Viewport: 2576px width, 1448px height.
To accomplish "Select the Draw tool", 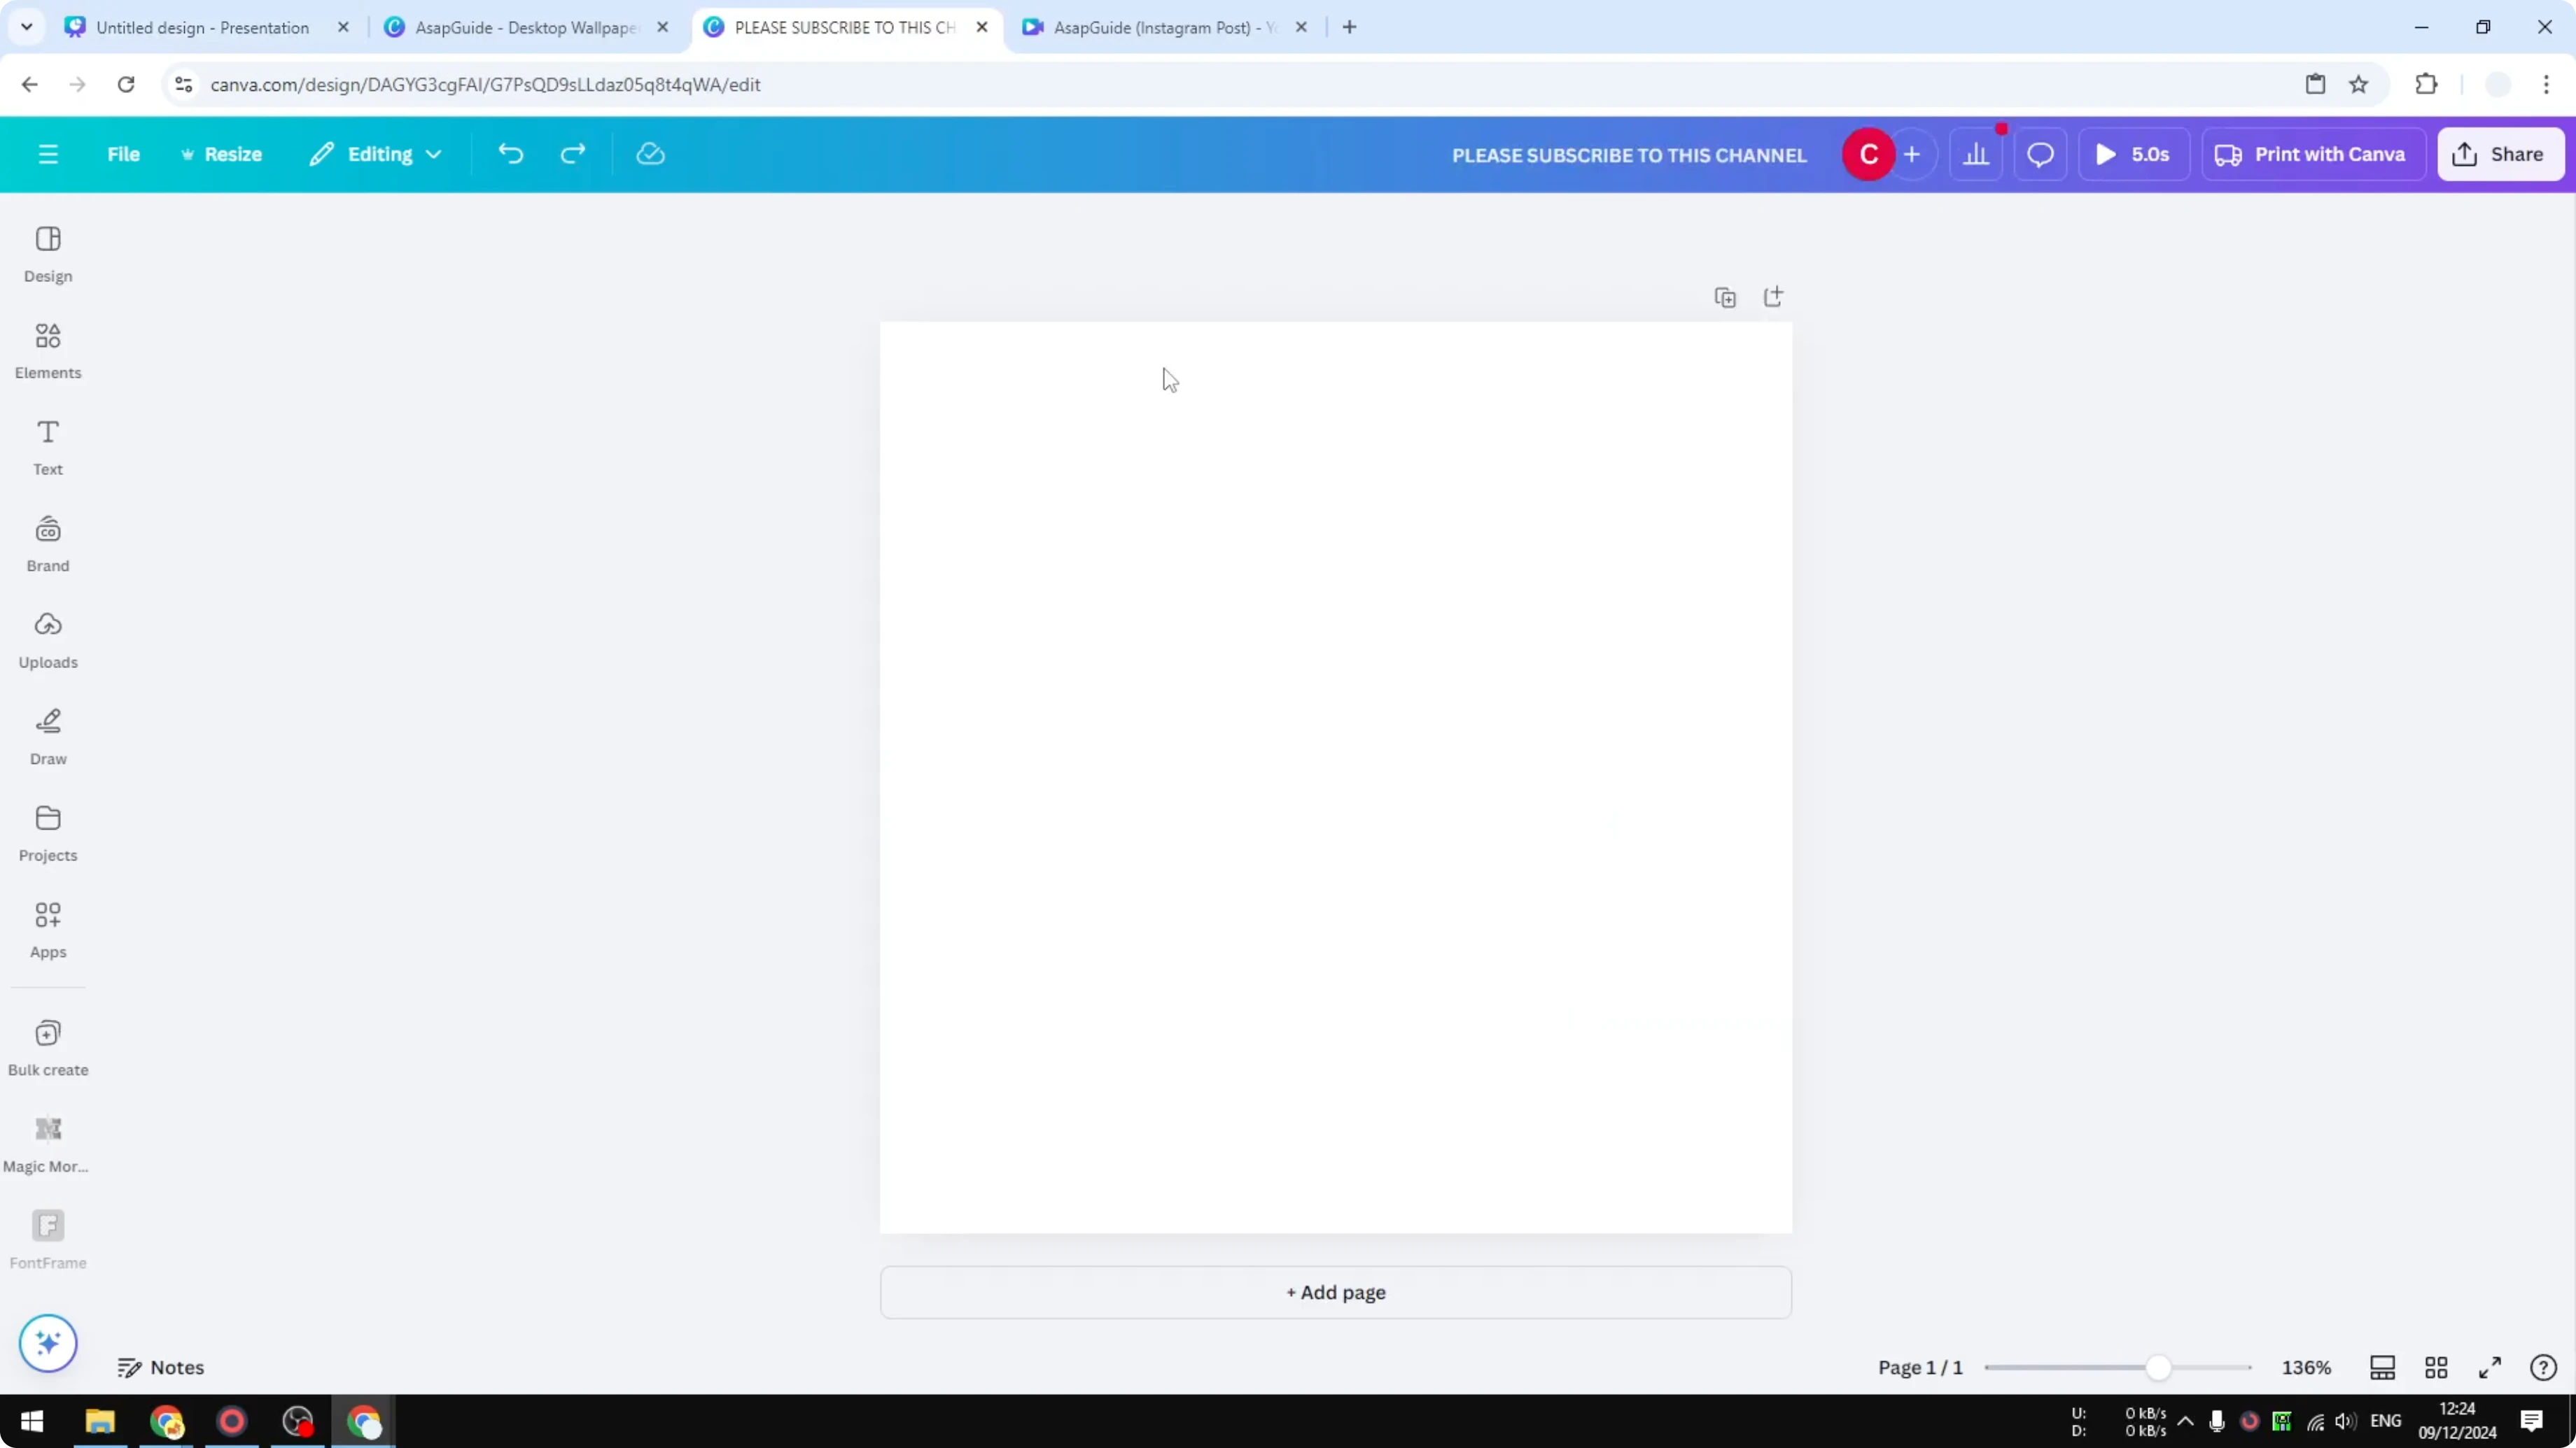I will point(48,737).
